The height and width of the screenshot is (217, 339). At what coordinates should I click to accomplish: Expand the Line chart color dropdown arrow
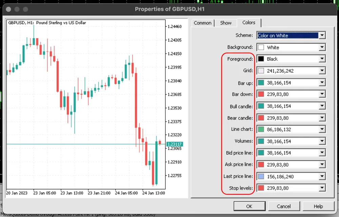(x=322, y=129)
